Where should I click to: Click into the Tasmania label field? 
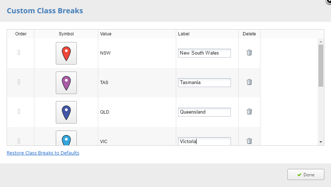(x=204, y=83)
